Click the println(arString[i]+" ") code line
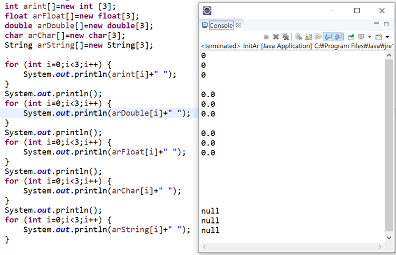 pos(107,230)
